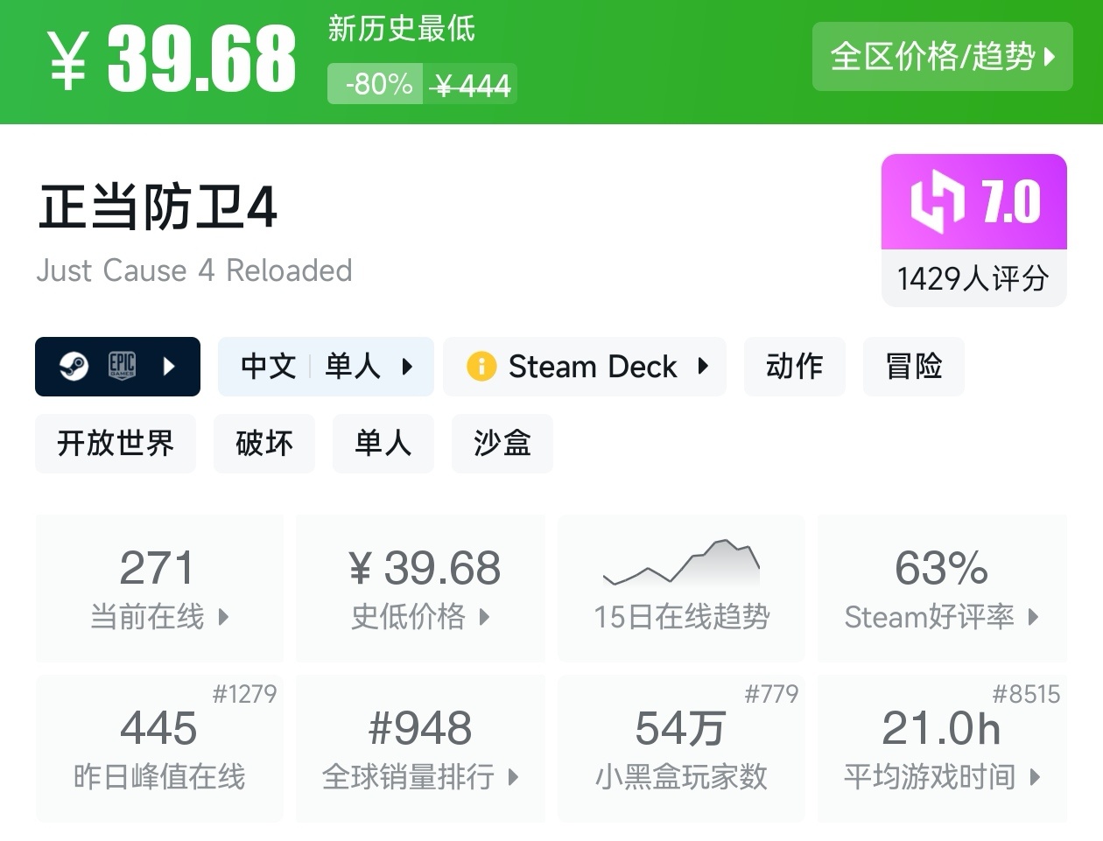Select the 开放世界 tag
Viewport: 1103px width, 841px height.
tap(116, 443)
